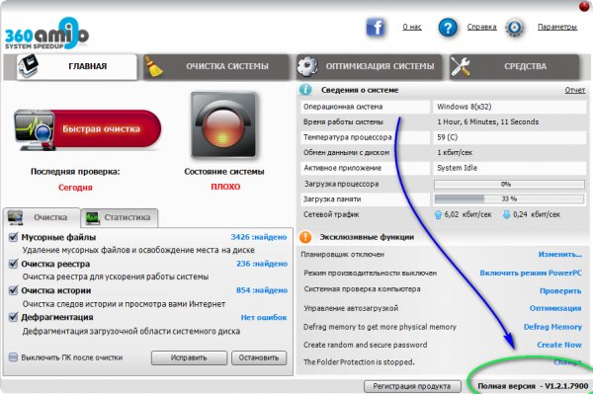Click Изменить... link for the scheduler
This screenshot has width=593, height=394.
coord(560,255)
